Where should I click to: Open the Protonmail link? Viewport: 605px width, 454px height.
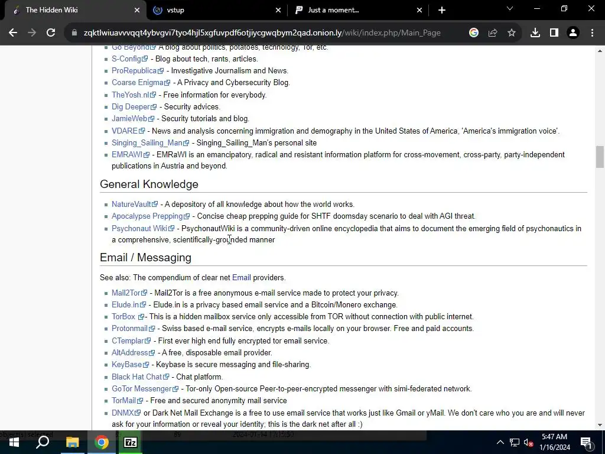133,329
